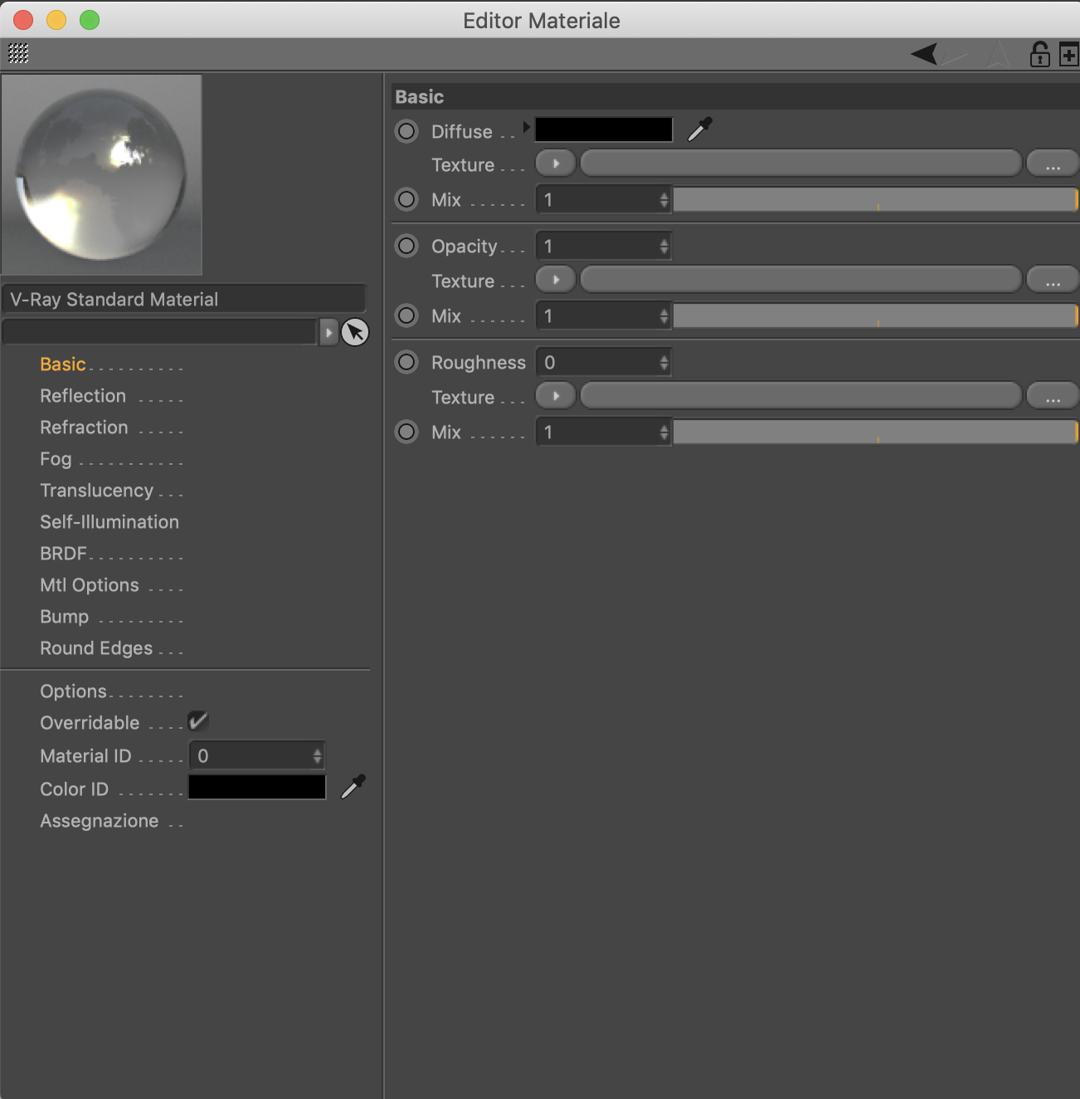Click Opacity value stepper arrows
The image size is (1080, 1099).
tap(664, 246)
